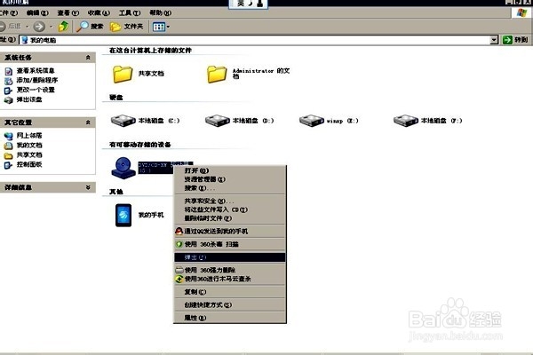Select local disk C: drive icon
Viewport: 533px width, 355px height.
(123, 121)
